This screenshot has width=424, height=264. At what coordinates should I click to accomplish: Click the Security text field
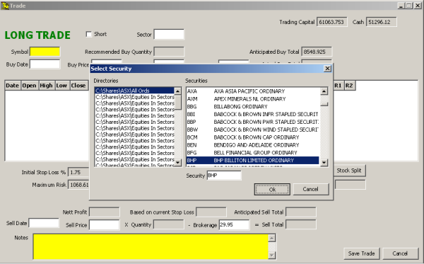point(224,176)
